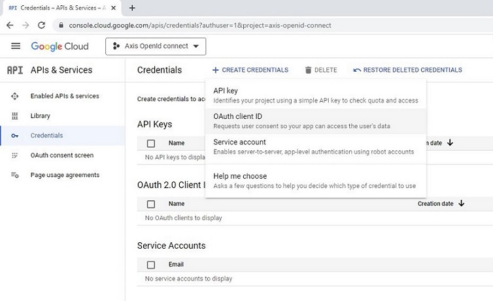
Task: Click the project selector hexagon icon
Action: (x=116, y=46)
